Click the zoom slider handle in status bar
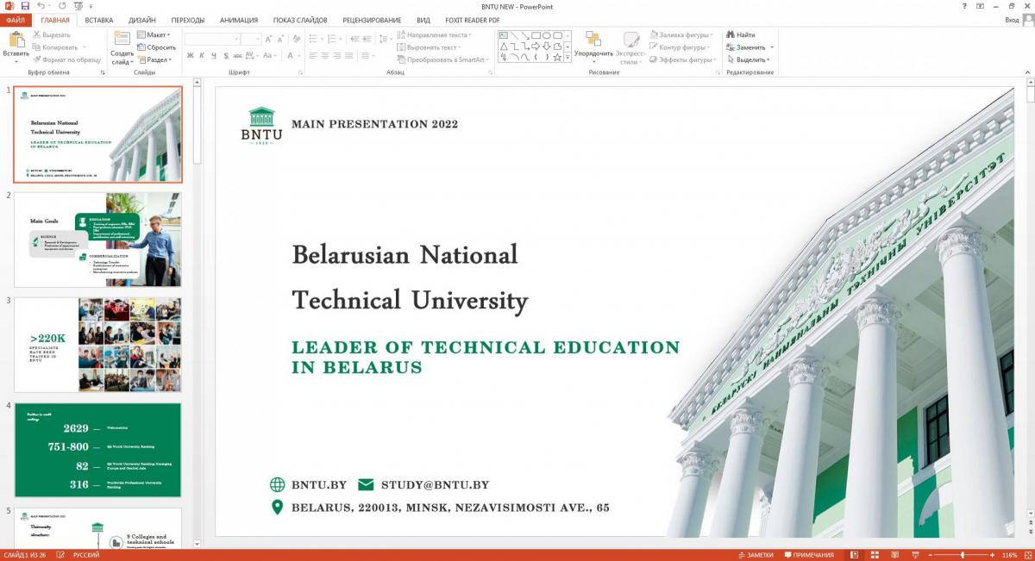The width and height of the screenshot is (1035, 561). tap(963, 555)
